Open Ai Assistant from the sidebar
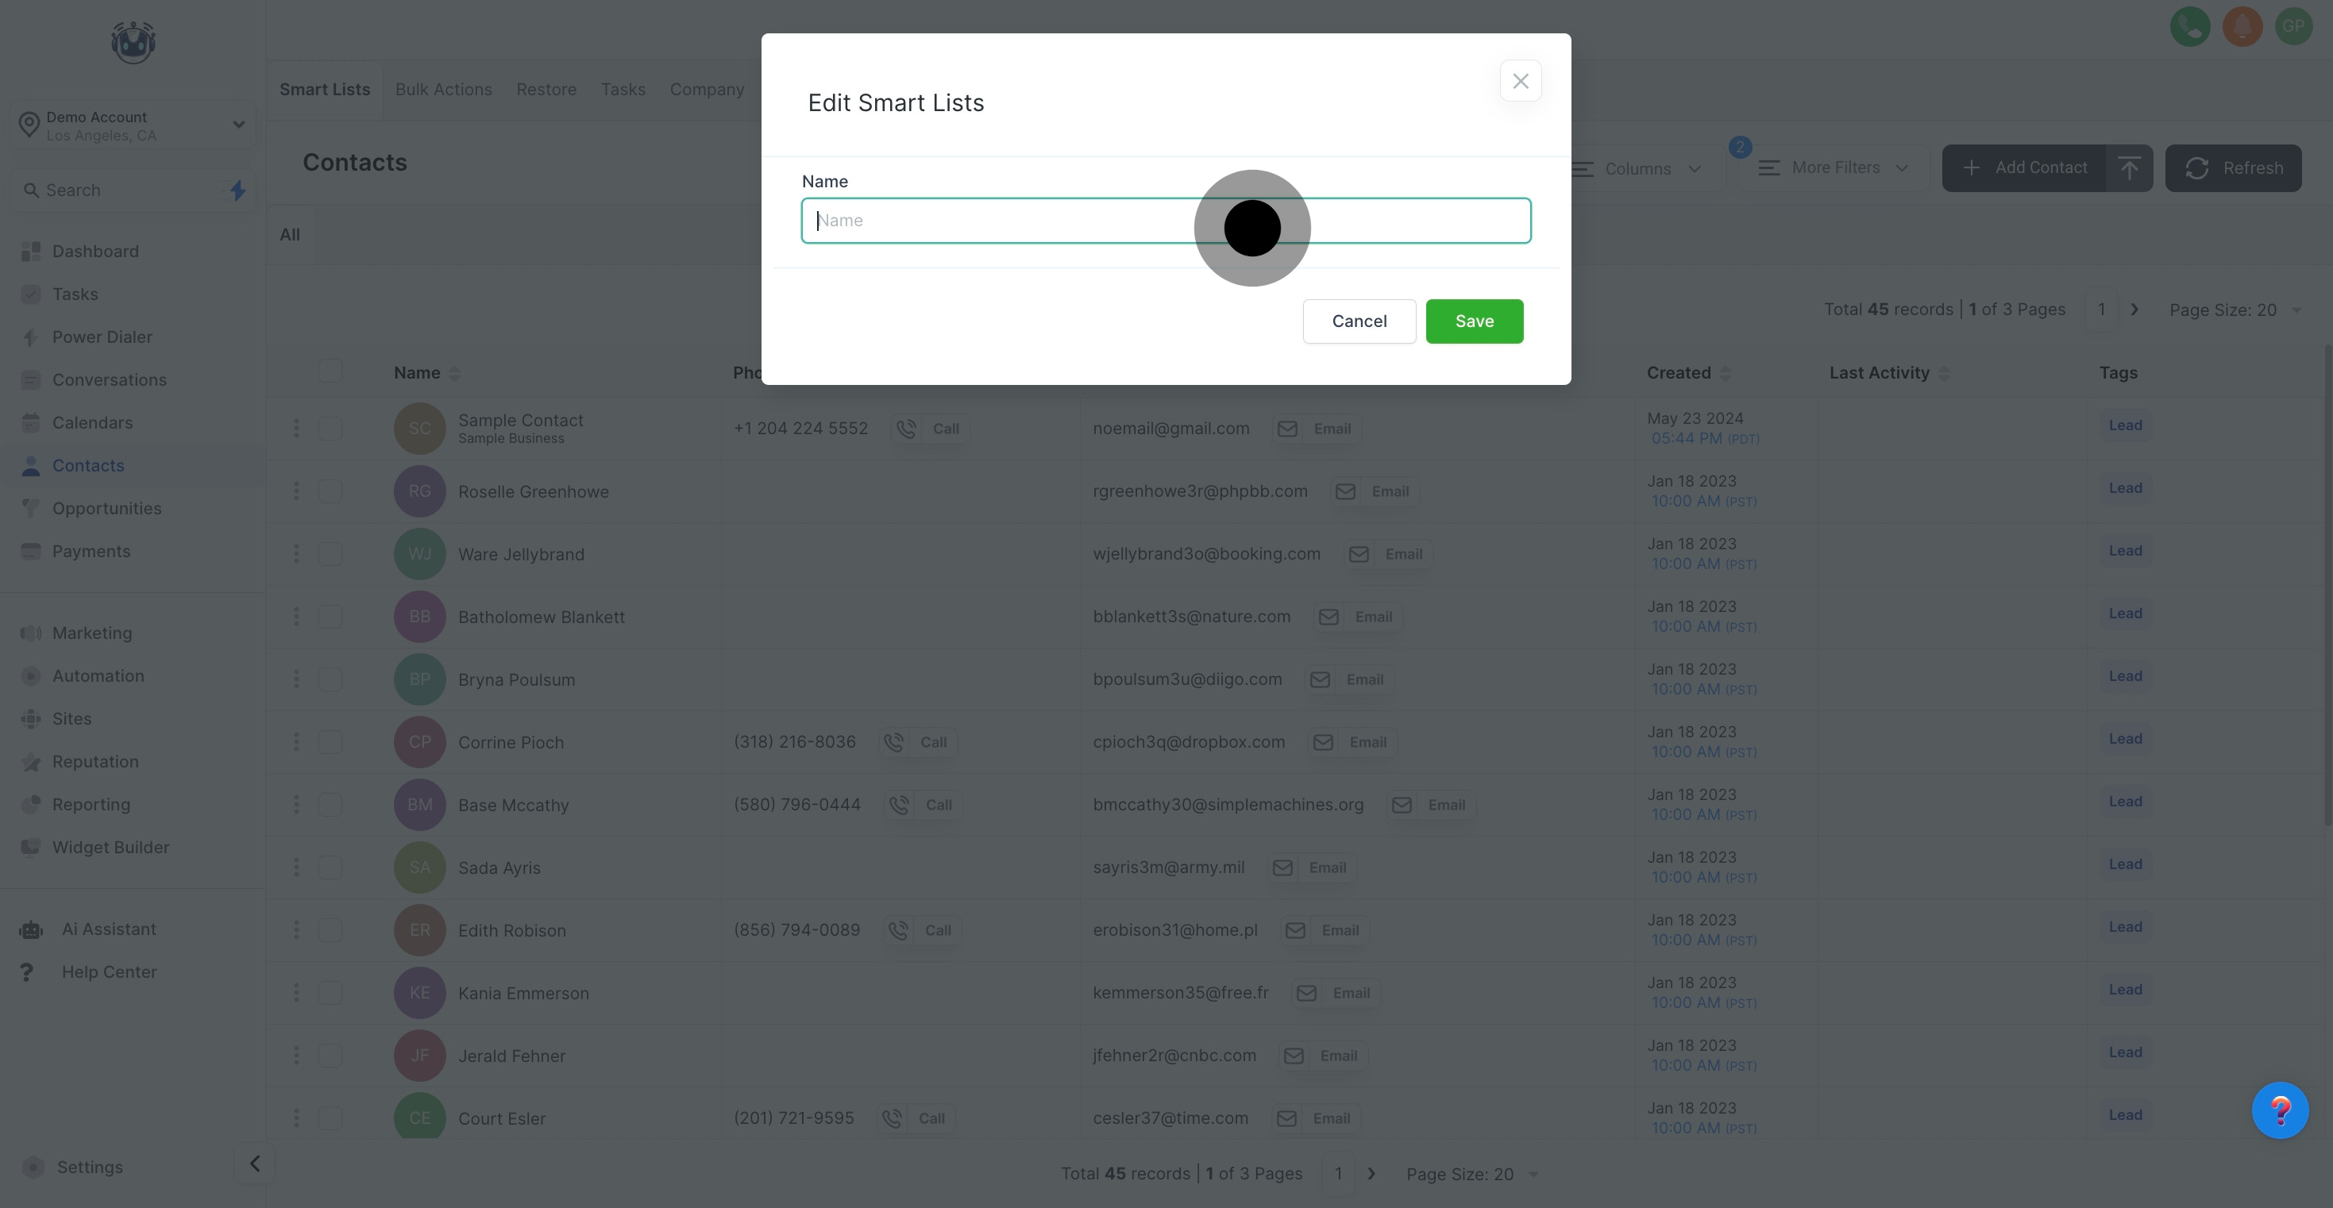The height and width of the screenshot is (1208, 2333). click(x=108, y=929)
